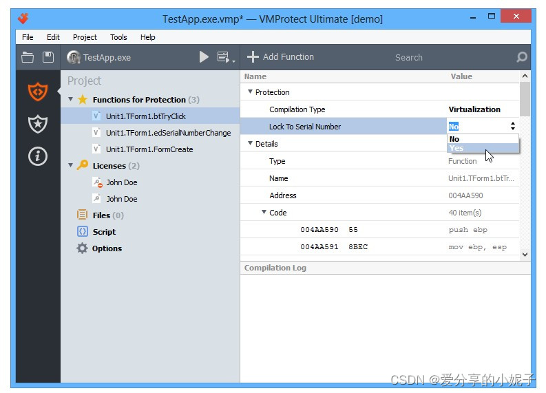Open the star shield sidebar section

[38, 124]
